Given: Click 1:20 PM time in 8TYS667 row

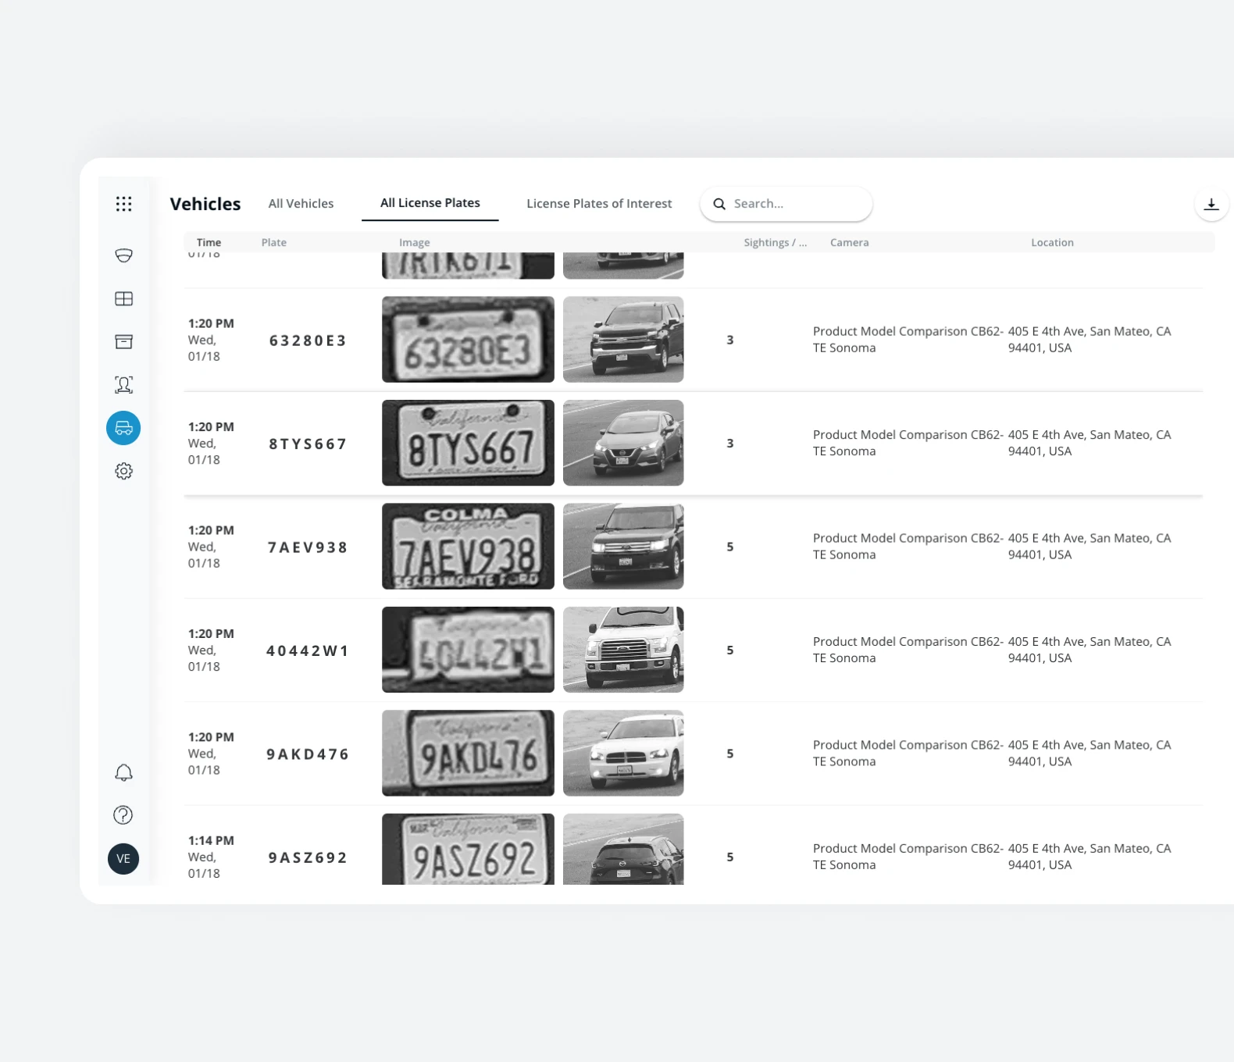Looking at the screenshot, I should tap(211, 426).
